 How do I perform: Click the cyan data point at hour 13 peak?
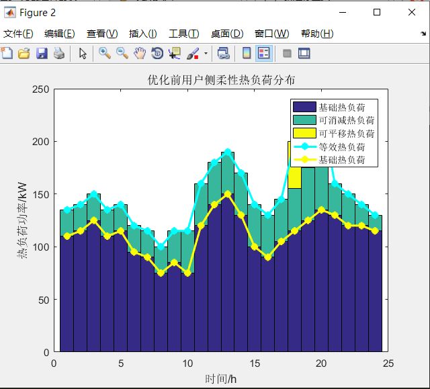pyautogui.click(x=228, y=152)
